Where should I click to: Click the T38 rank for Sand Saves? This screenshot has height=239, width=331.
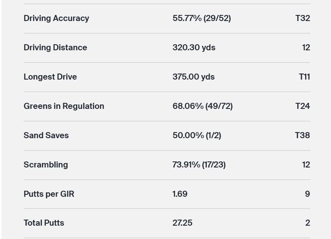tap(303, 136)
